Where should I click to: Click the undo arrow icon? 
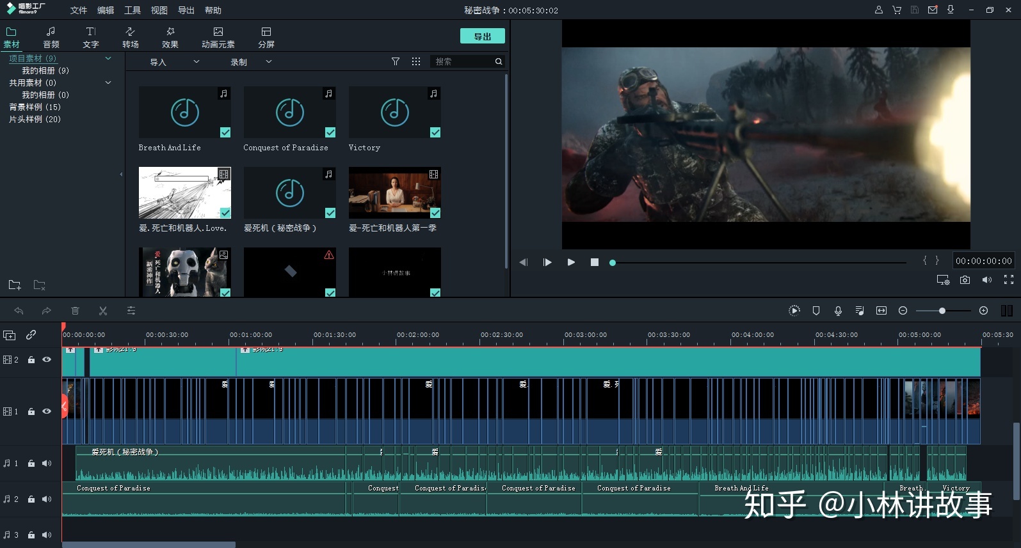pyautogui.click(x=19, y=311)
